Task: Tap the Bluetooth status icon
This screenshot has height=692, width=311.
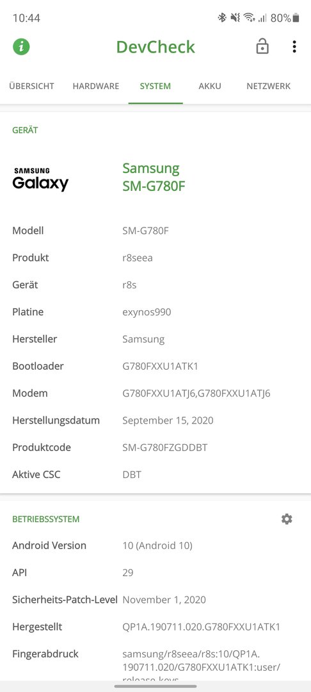Action: [222, 18]
